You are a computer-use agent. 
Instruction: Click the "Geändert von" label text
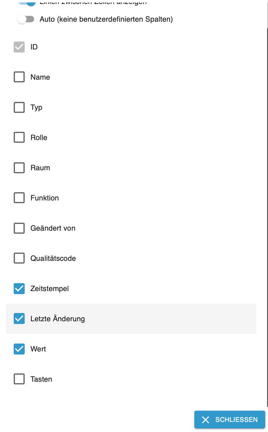point(53,228)
